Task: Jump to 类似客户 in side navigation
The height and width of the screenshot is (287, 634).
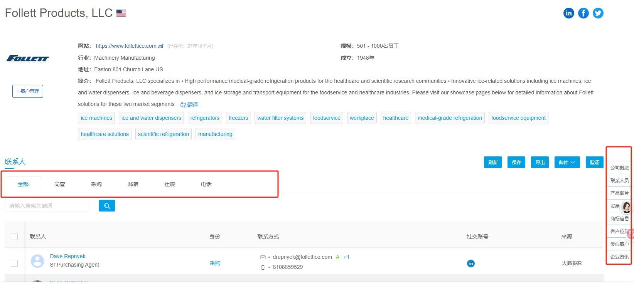Action: pos(619,244)
